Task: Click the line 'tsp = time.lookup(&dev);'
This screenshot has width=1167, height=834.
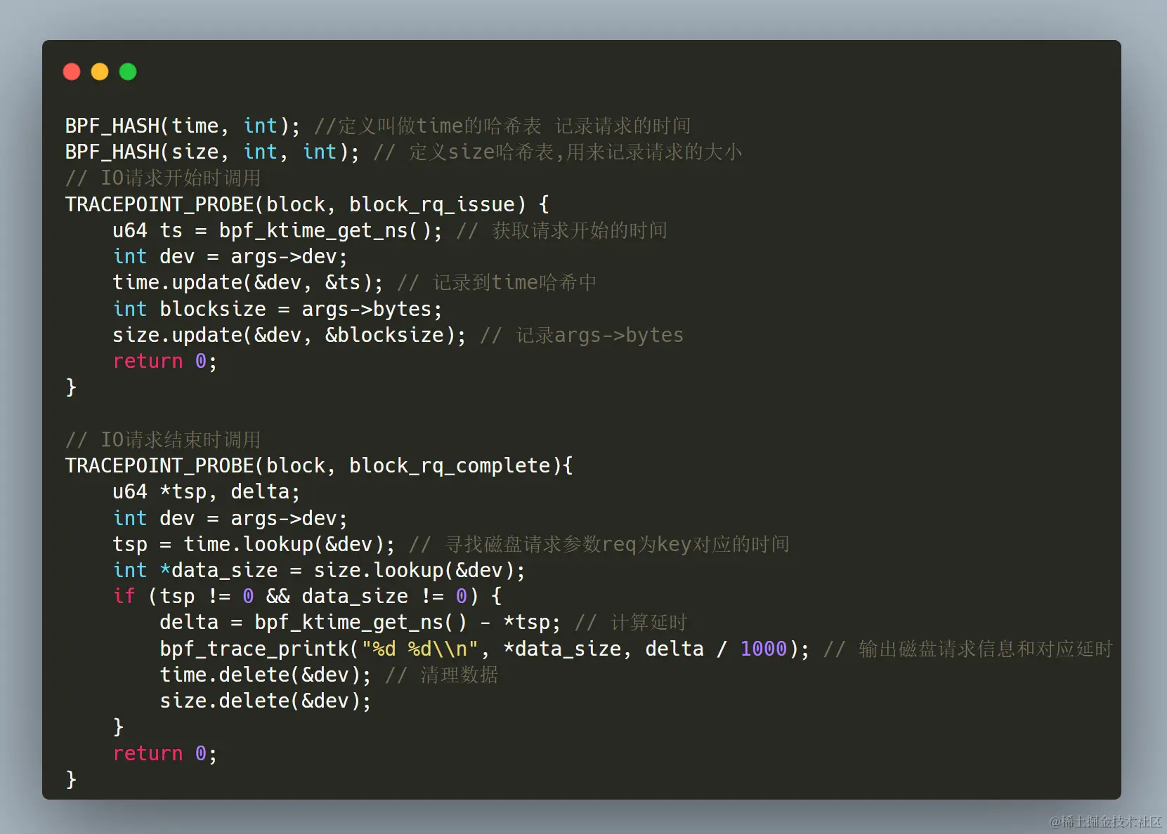Action: pyautogui.click(x=254, y=544)
